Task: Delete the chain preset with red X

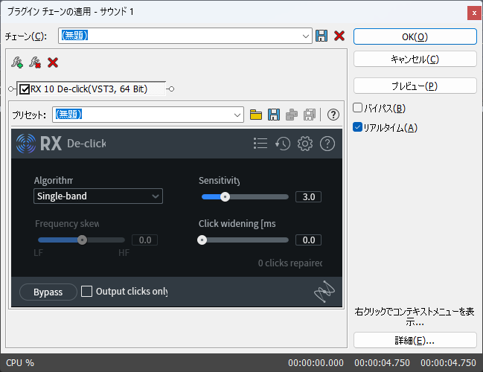Action: click(339, 36)
